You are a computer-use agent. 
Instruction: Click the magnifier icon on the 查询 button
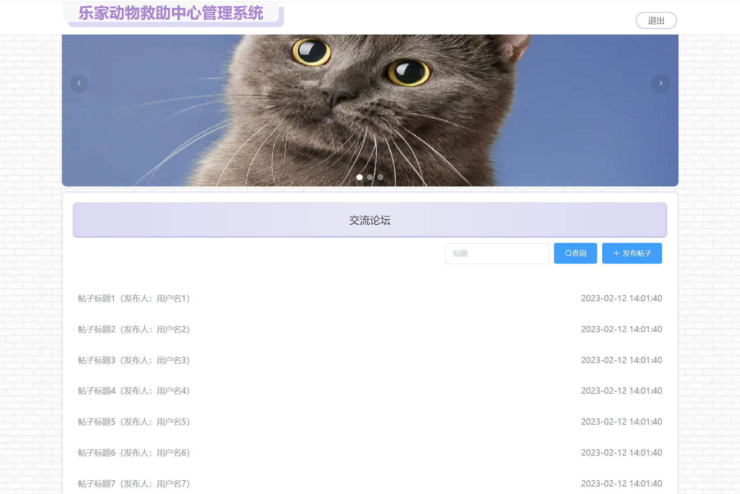[568, 253]
